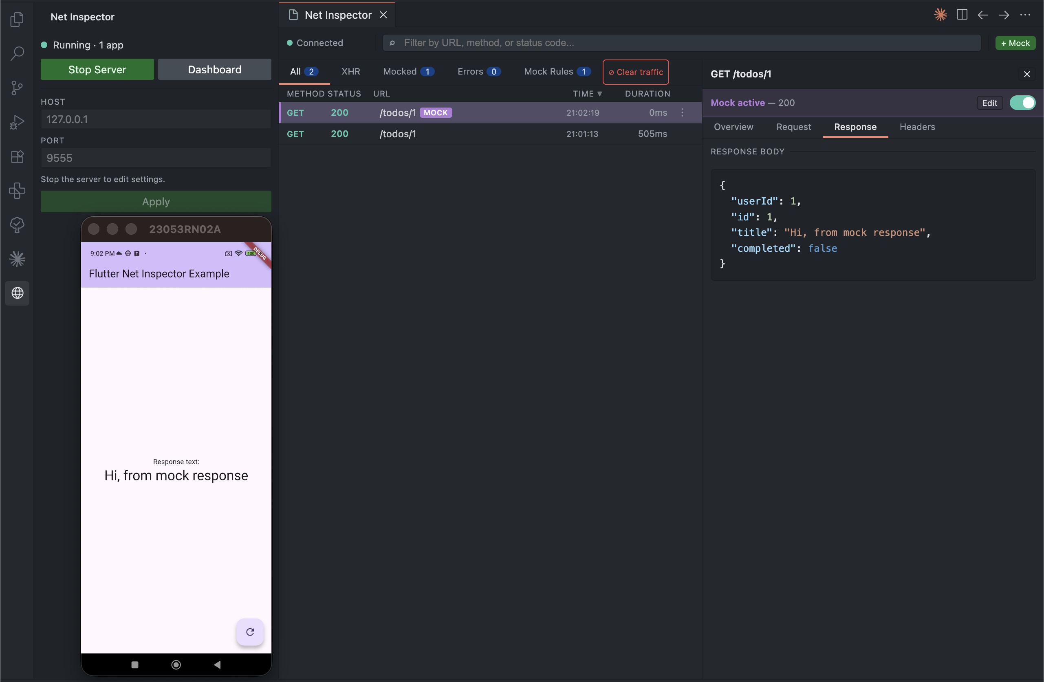Image resolution: width=1044 pixels, height=682 pixels.
Task: Open the Net Inspector globe icon
Action: point(17,293)
